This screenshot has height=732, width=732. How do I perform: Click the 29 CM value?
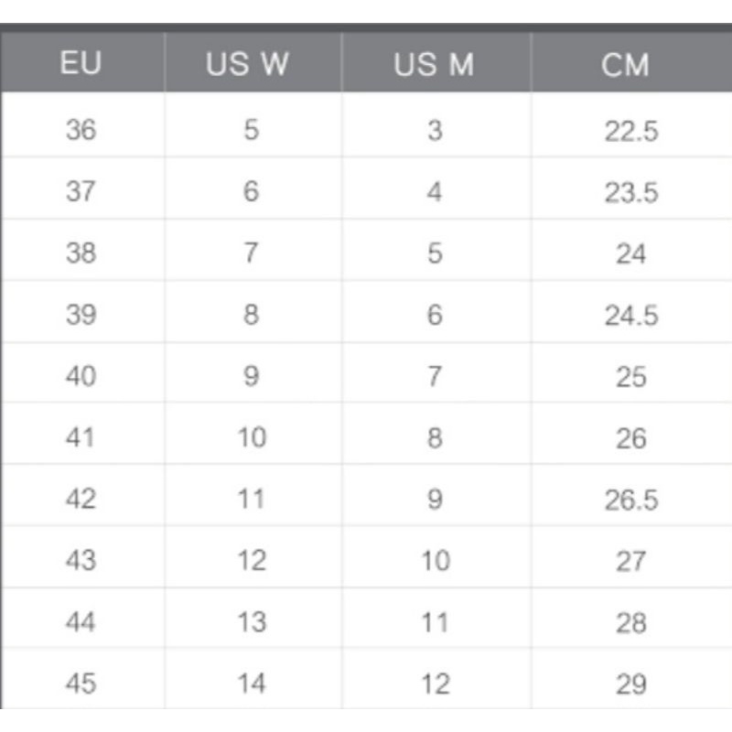click(x=631, y=684)
